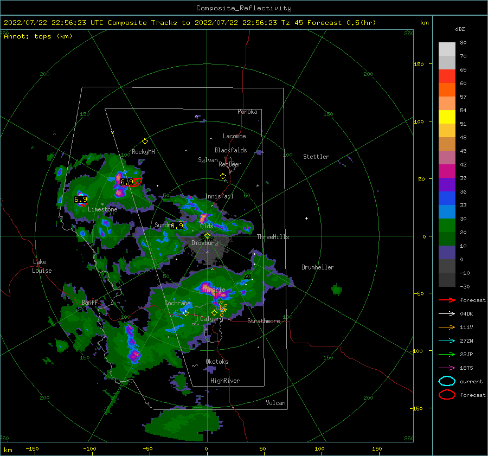Image resolution: width=488 pixels, height=456 pixels.
Task: Click the dark orange 60 dBZ swatch
Action: [447, 90]
